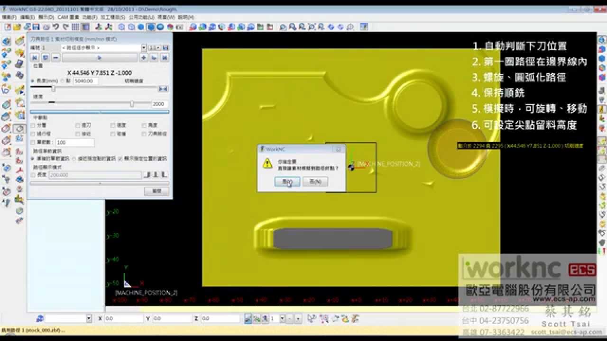Select the 點 radio button

tap(63, 81)
